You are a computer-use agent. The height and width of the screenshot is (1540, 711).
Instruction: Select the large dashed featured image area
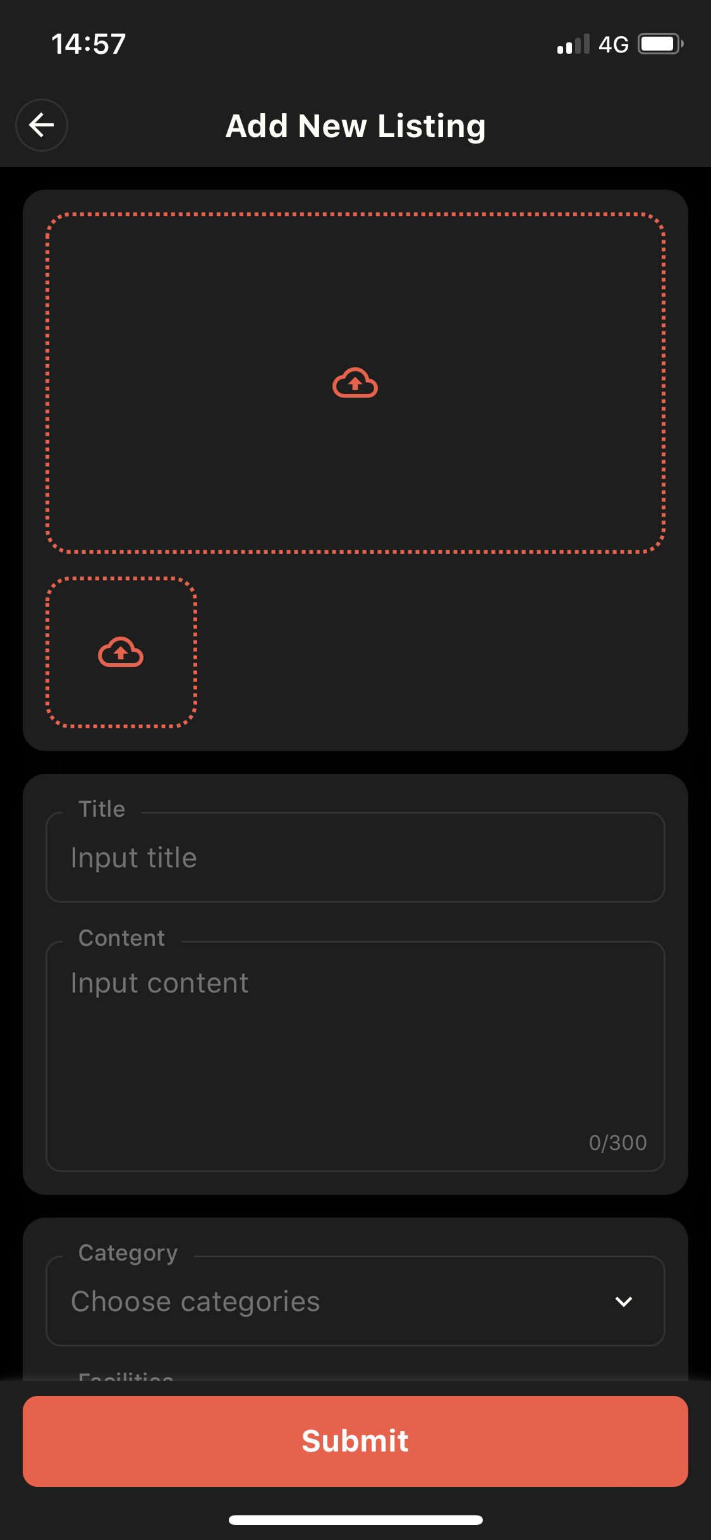(x=355, y=383)
